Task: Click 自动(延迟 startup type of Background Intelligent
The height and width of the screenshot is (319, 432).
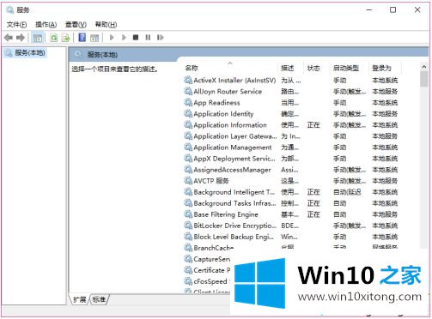Action: coord(347,192)
